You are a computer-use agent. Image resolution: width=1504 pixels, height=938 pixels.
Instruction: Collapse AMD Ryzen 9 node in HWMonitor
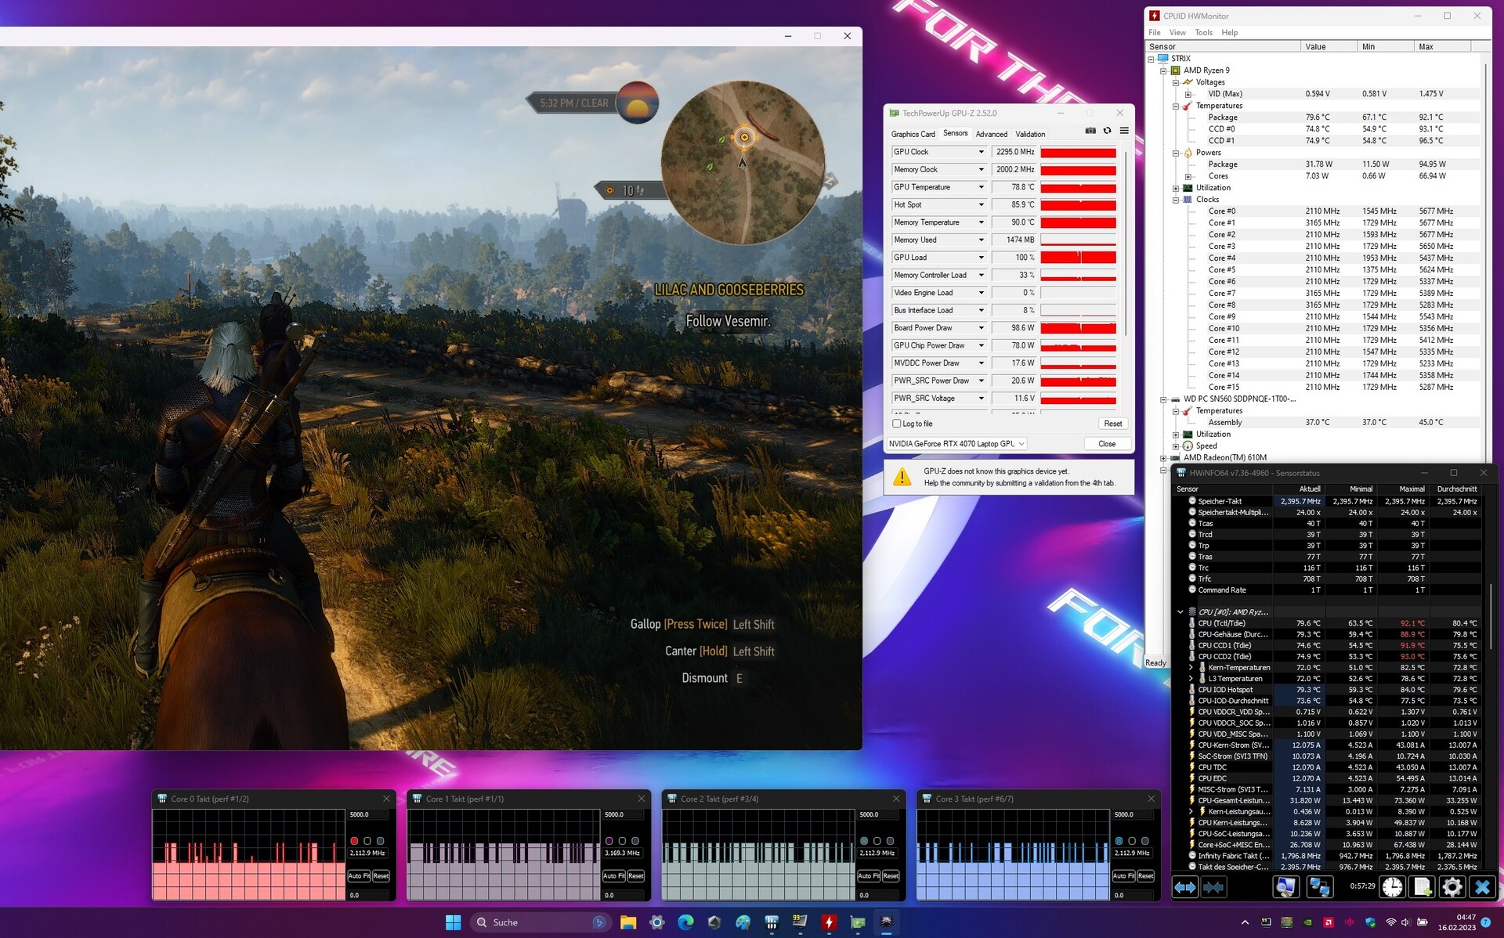point(1164,70)
